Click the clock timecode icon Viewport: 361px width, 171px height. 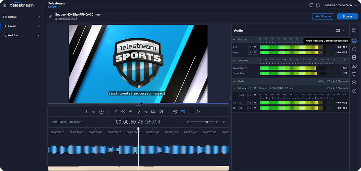[x=102, y=112]
